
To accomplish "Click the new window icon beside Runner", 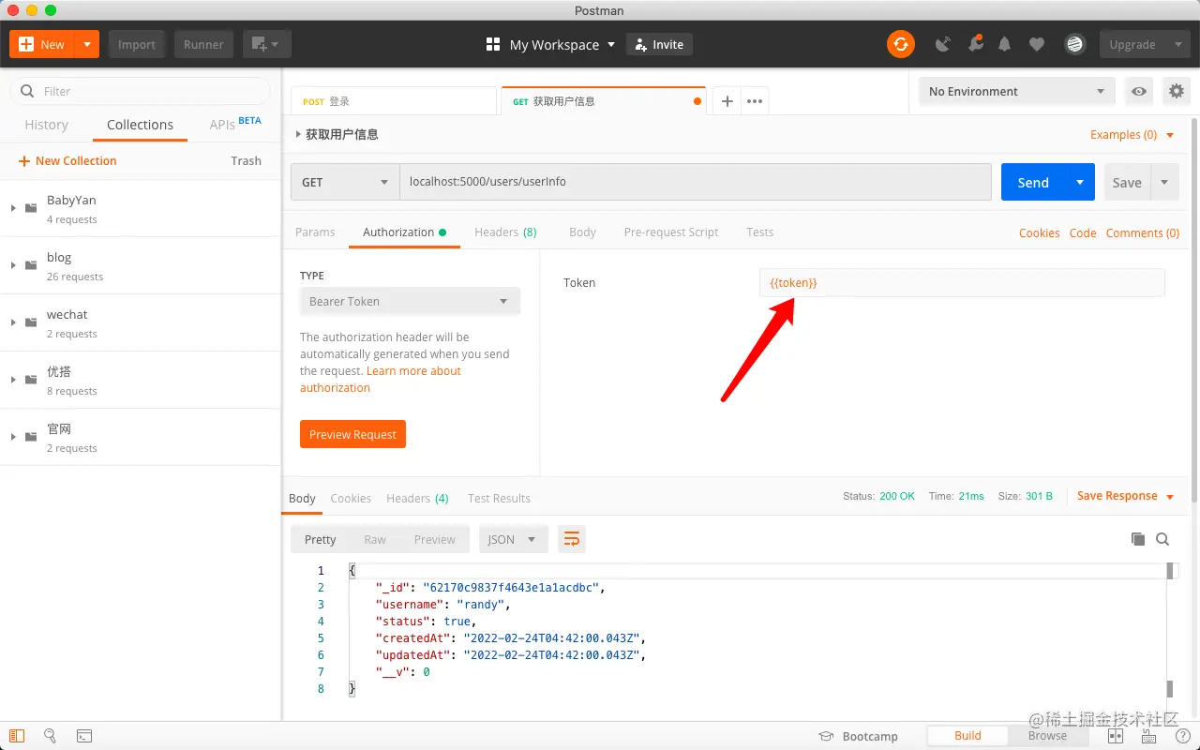I will (267, 44).
